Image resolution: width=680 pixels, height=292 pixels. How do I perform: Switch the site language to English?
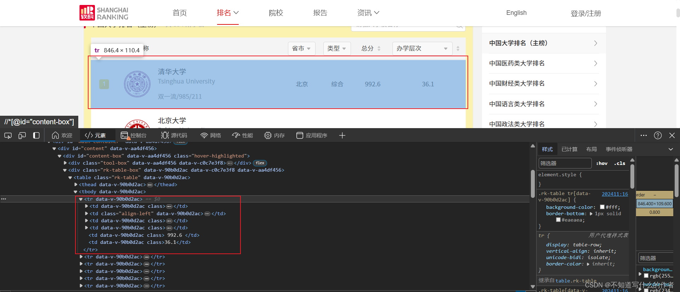[x=516, y=13]
